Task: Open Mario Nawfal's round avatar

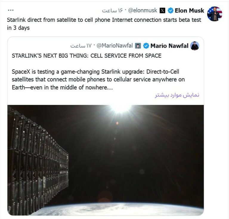Action: tap(195, 46)
